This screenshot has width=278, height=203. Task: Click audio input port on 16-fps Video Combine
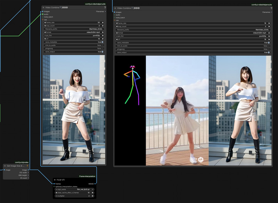click(x=115, y=15)
